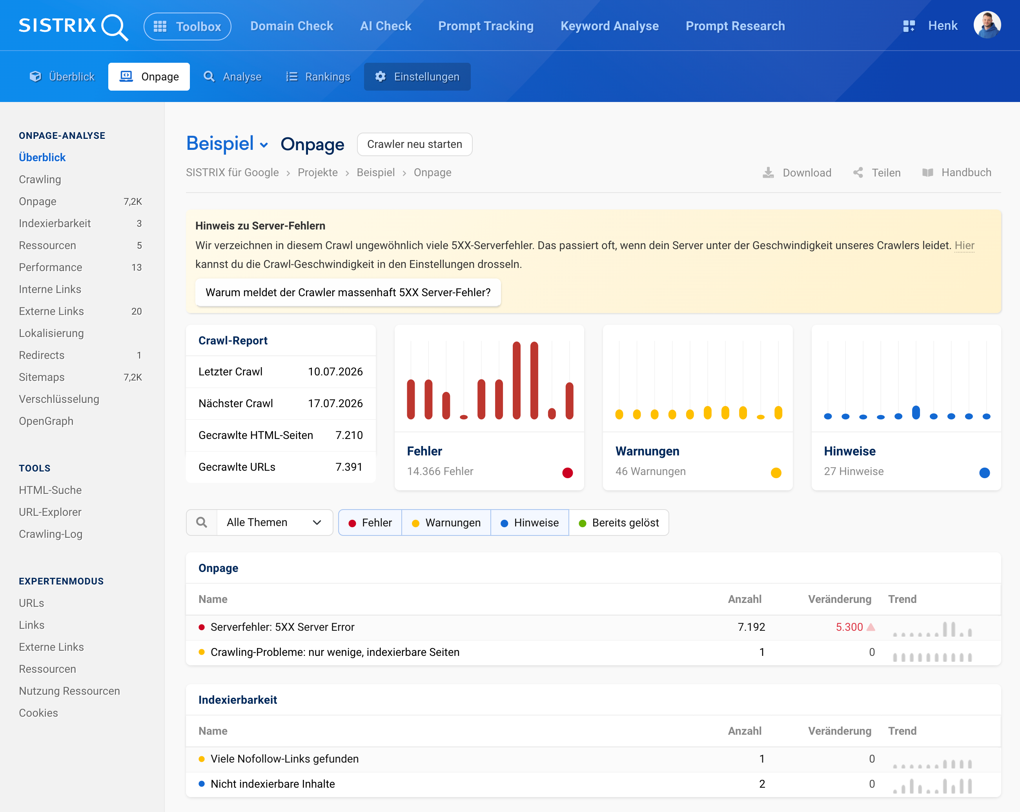Open Performance in the sidebar

[50, 267]
